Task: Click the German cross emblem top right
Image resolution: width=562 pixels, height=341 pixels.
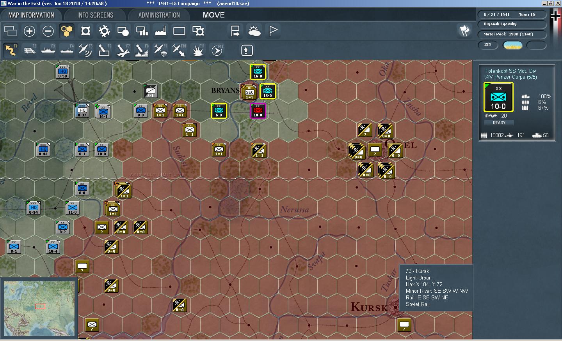Action: pos(555,16)
